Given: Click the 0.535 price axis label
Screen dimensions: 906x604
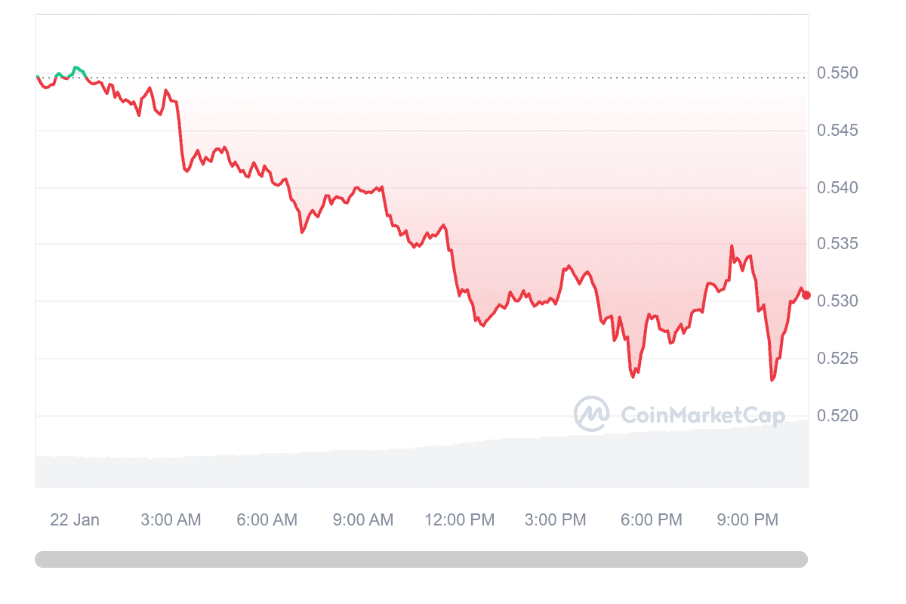Looking at the screenshot, I should click(837, 244).
